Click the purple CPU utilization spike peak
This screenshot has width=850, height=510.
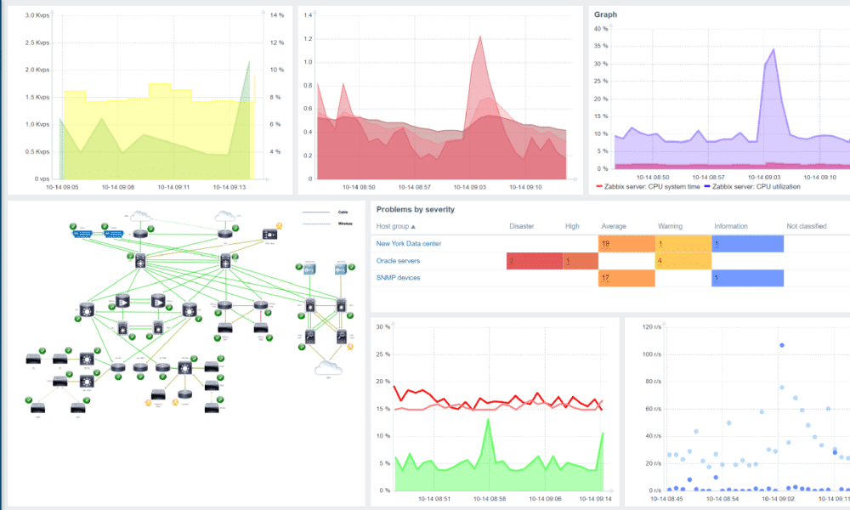pyautogui.click(x=773, y=49)
